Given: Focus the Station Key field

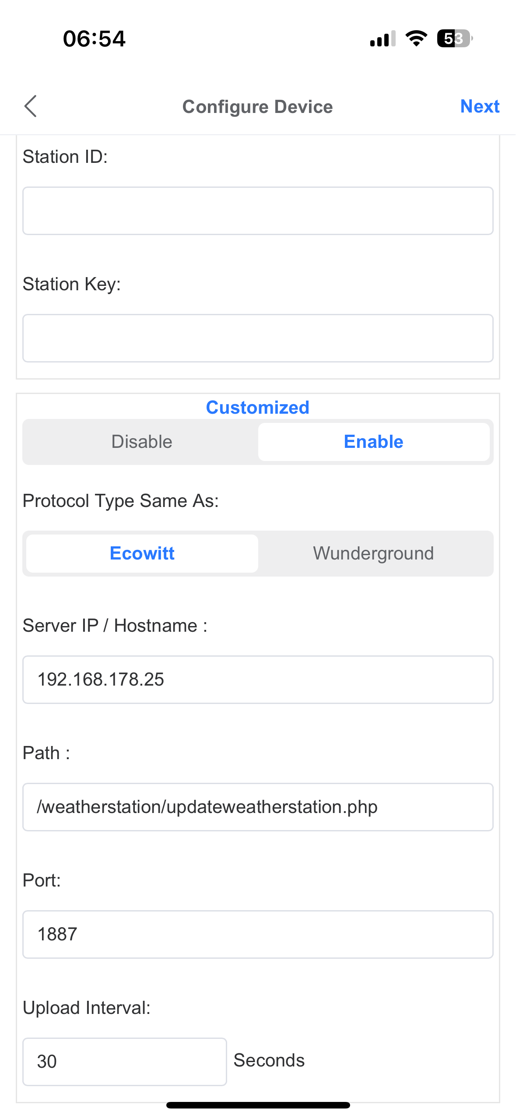Looking at the screenshot, I should (x=258, y=338).
